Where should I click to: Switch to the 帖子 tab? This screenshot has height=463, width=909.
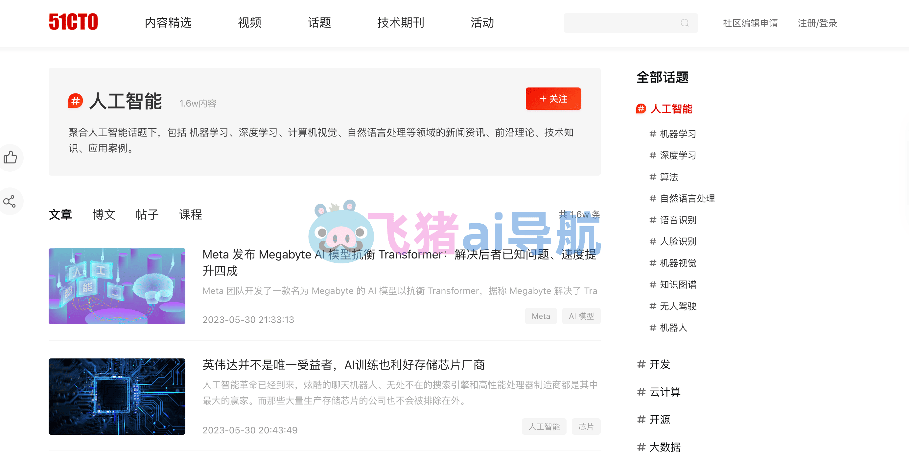[147, 214]
